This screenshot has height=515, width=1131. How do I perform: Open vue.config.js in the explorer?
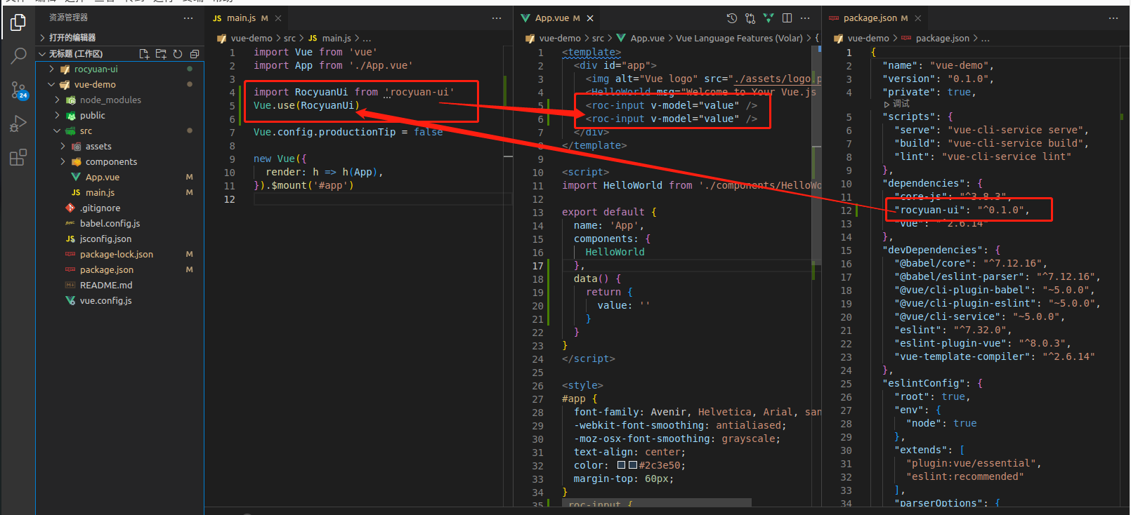(x=119, y=301)
